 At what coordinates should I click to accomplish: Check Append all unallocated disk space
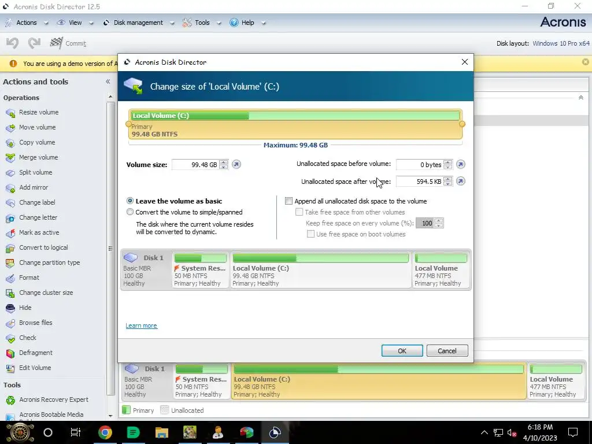[x=288, y=201]
